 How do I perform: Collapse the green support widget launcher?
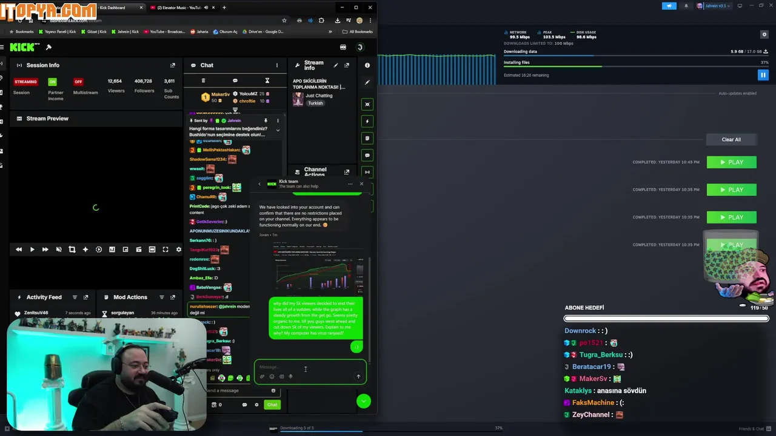(x=363, y=401)
